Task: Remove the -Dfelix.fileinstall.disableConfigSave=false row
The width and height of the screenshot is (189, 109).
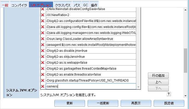Action: click(x=43, y=9)
